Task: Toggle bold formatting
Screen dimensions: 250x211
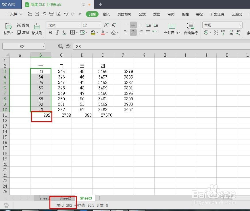Action: click(x=50, y=32)
